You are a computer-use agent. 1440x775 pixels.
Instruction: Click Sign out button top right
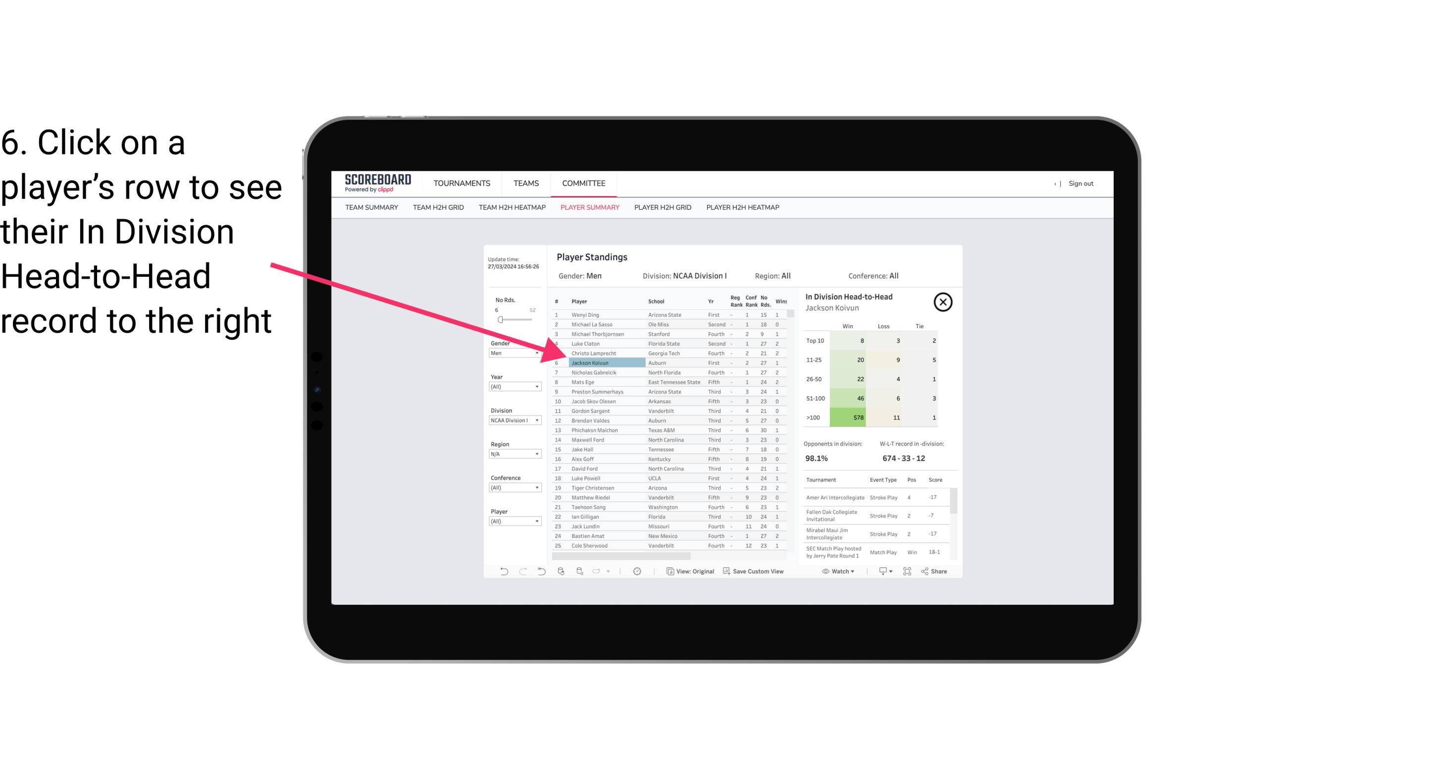coord(1080,183)
